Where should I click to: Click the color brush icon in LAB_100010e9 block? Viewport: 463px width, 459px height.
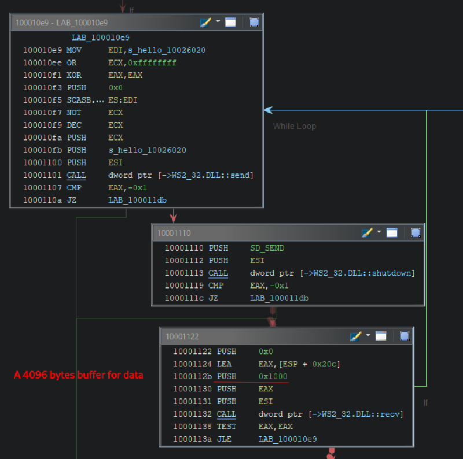pyautogui.click(x=206, y=23)
